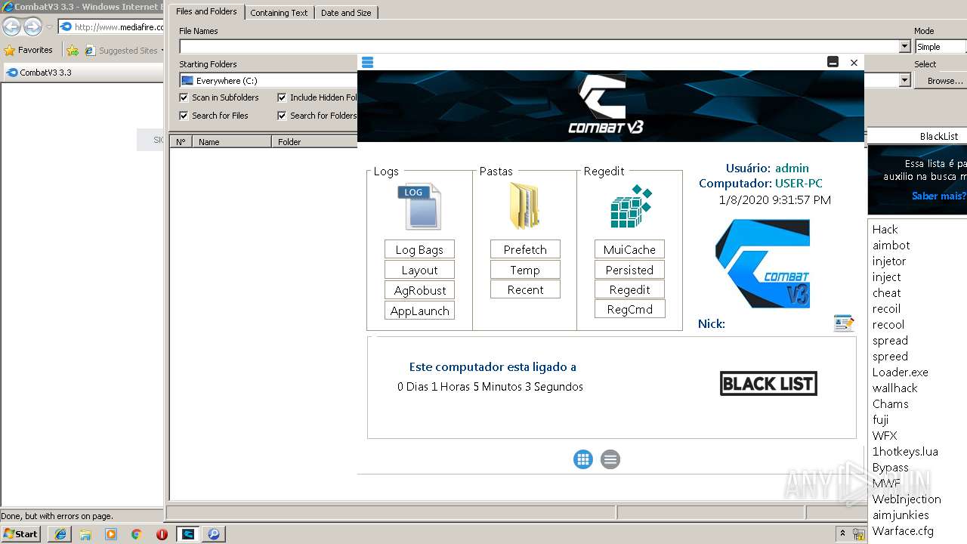Screen dimensions: 967x544
Task: Open Windows Media Player taskbar icon
Action: [111, 534]
